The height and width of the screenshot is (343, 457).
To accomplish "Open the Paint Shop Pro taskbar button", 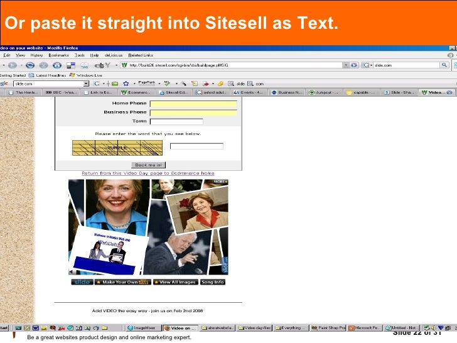I will tap(328, 328).
